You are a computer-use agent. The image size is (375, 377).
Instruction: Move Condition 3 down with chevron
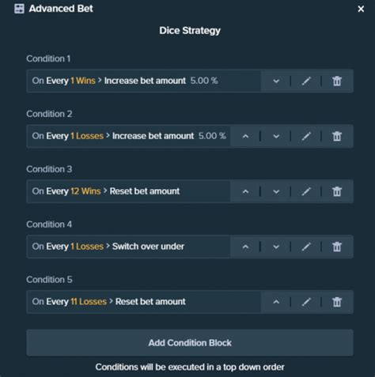[x=276, y=191]
